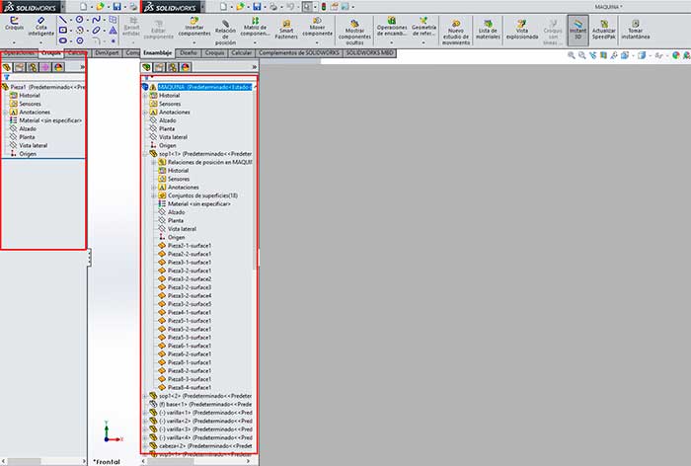This screenshot has width=691, height=466.
Task: Open dropdown arrow under Operaciones de ensamb
Action: 392,42
